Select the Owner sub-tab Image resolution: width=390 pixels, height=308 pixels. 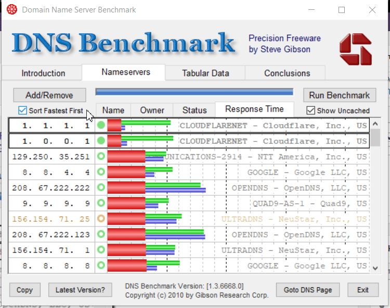[152, 110]
